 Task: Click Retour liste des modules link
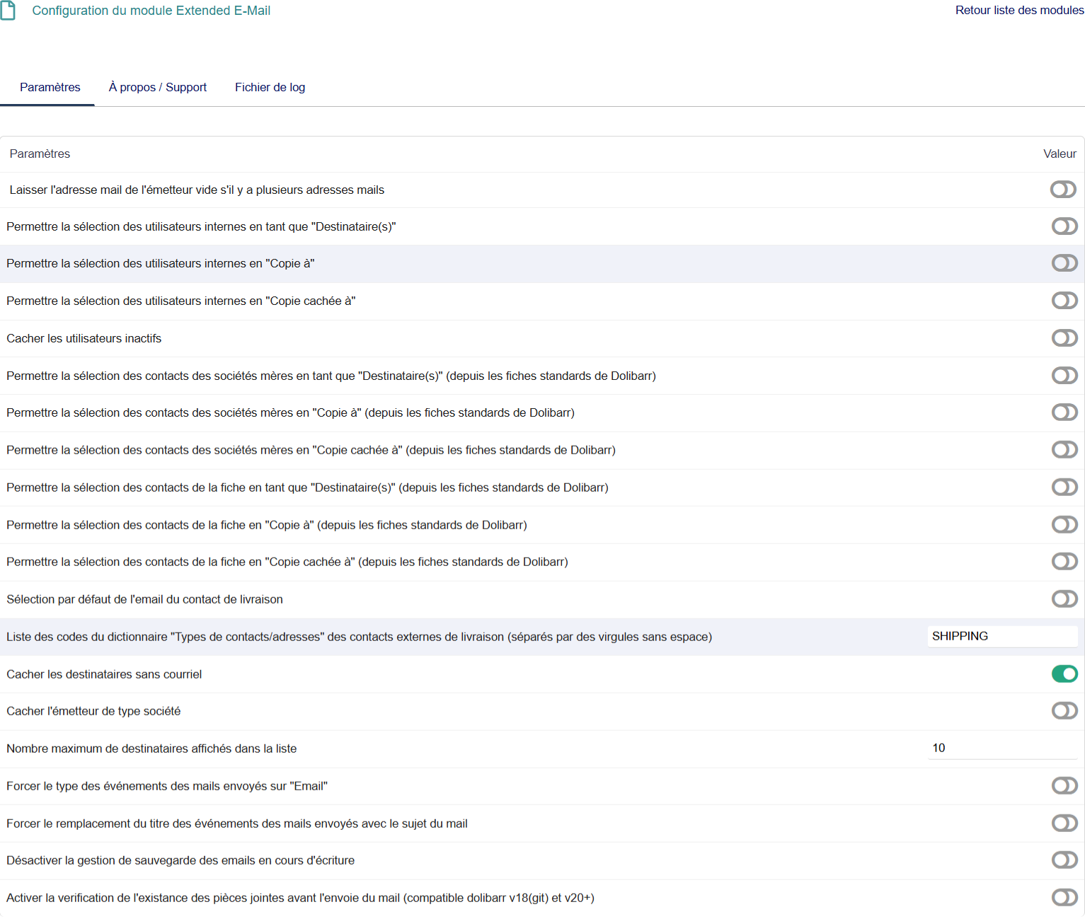click(x=1018, y=10)
